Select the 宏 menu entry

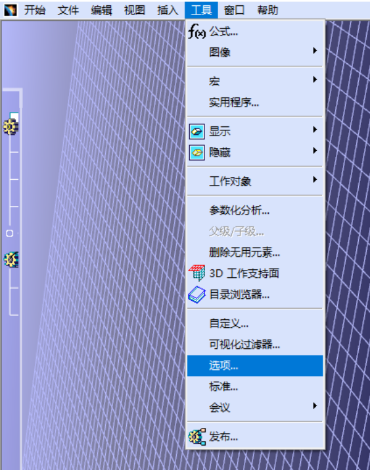pos(255,81)
